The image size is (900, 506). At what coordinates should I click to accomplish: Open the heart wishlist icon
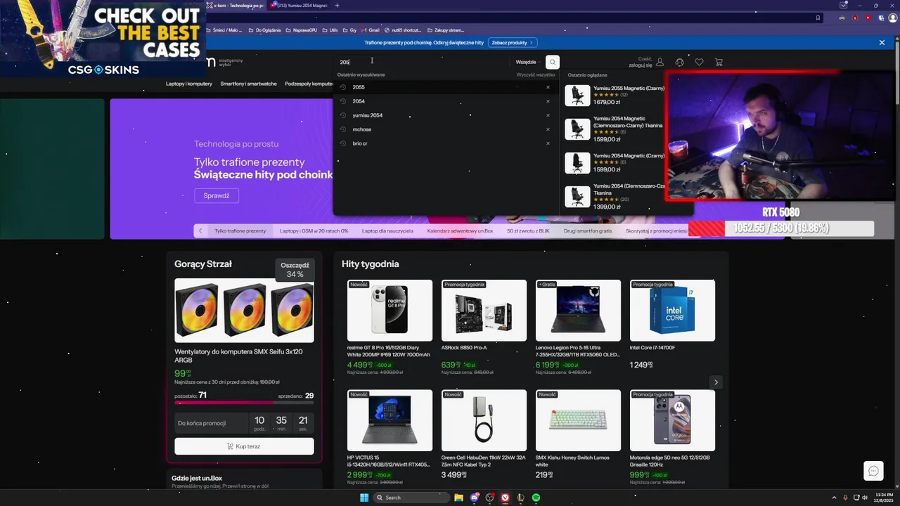pyautogui.click(x=699, y=62)
